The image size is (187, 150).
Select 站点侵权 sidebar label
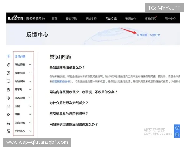[20, 98]
